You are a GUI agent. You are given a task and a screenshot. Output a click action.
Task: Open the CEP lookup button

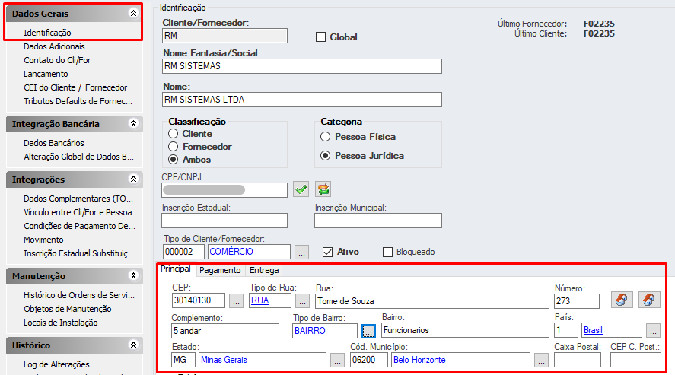(x=236, y=300)
